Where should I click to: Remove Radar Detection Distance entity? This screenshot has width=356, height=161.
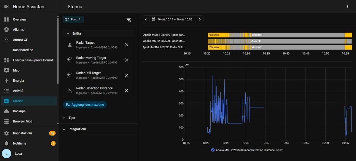pyautogui.click(x=127, y=90)
